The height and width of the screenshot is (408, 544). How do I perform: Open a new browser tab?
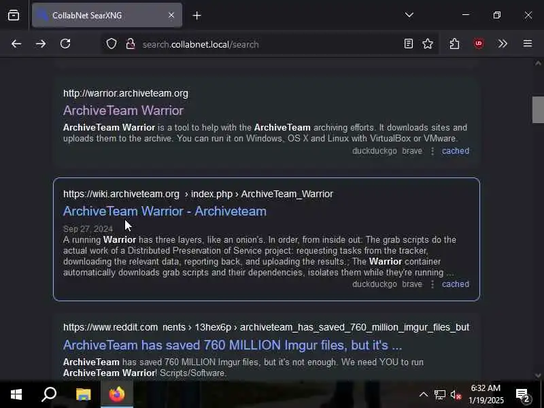tap(197, 16)
